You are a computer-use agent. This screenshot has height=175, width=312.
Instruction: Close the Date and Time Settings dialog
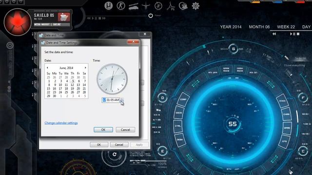(133, 41)
